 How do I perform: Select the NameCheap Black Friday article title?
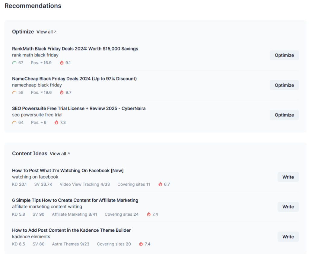[73, 79]
